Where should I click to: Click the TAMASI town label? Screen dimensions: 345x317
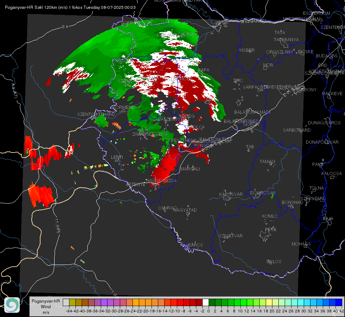pos(267,161)
